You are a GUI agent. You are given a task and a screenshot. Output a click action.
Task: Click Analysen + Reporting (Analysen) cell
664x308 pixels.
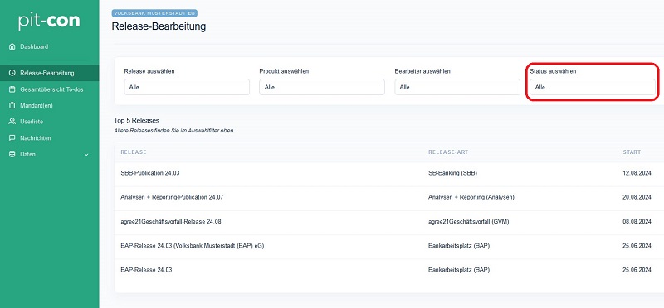click(x=471, y=197)
